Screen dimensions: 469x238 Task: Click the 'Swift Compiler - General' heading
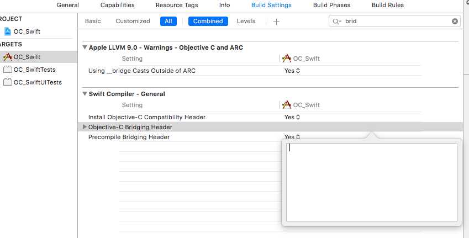(x=127, y=94)
